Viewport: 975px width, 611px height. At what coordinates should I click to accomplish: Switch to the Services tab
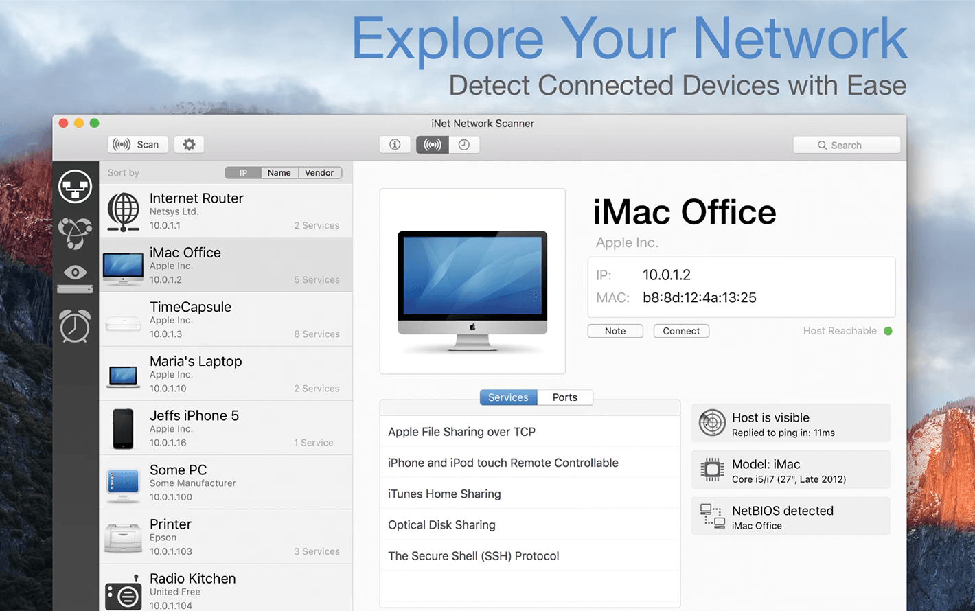click(x=508, y=397)
